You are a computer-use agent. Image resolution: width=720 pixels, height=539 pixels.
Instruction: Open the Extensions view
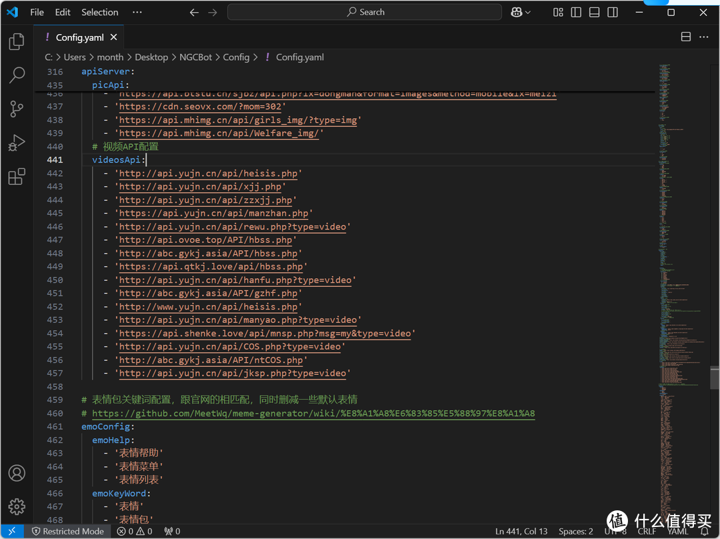click(17, 177)
